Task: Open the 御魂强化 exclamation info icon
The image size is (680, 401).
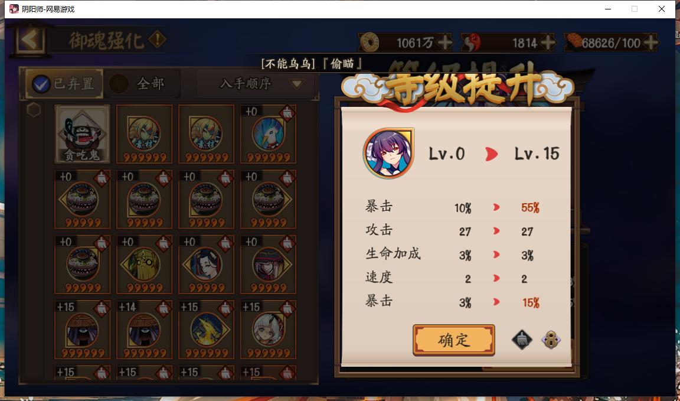Action: coord(157,40)
